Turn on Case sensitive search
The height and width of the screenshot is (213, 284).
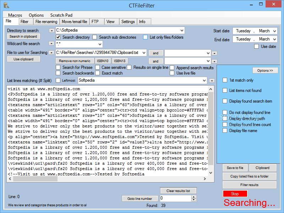[x=97, y=67]
